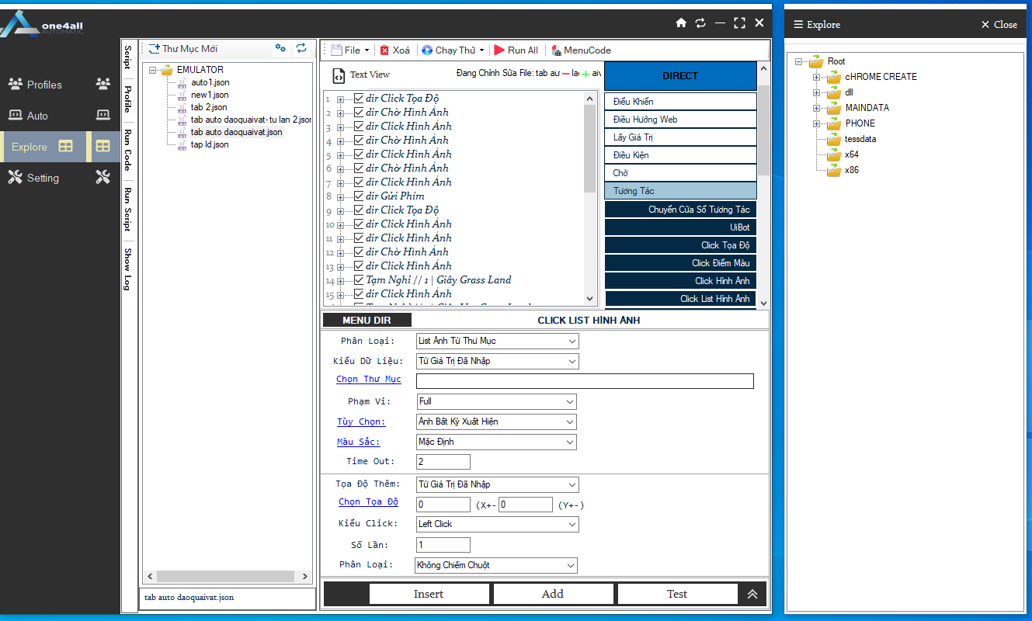Click the Chọn Thư Mục link
The height and width of the screenshot is (621, 1032).
(368, 380)
